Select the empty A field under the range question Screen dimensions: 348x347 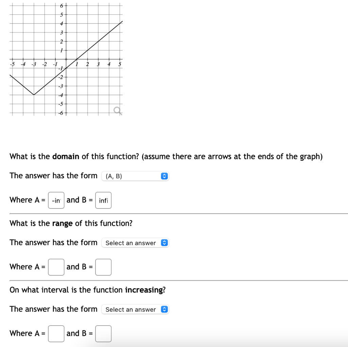click(56, 267)
